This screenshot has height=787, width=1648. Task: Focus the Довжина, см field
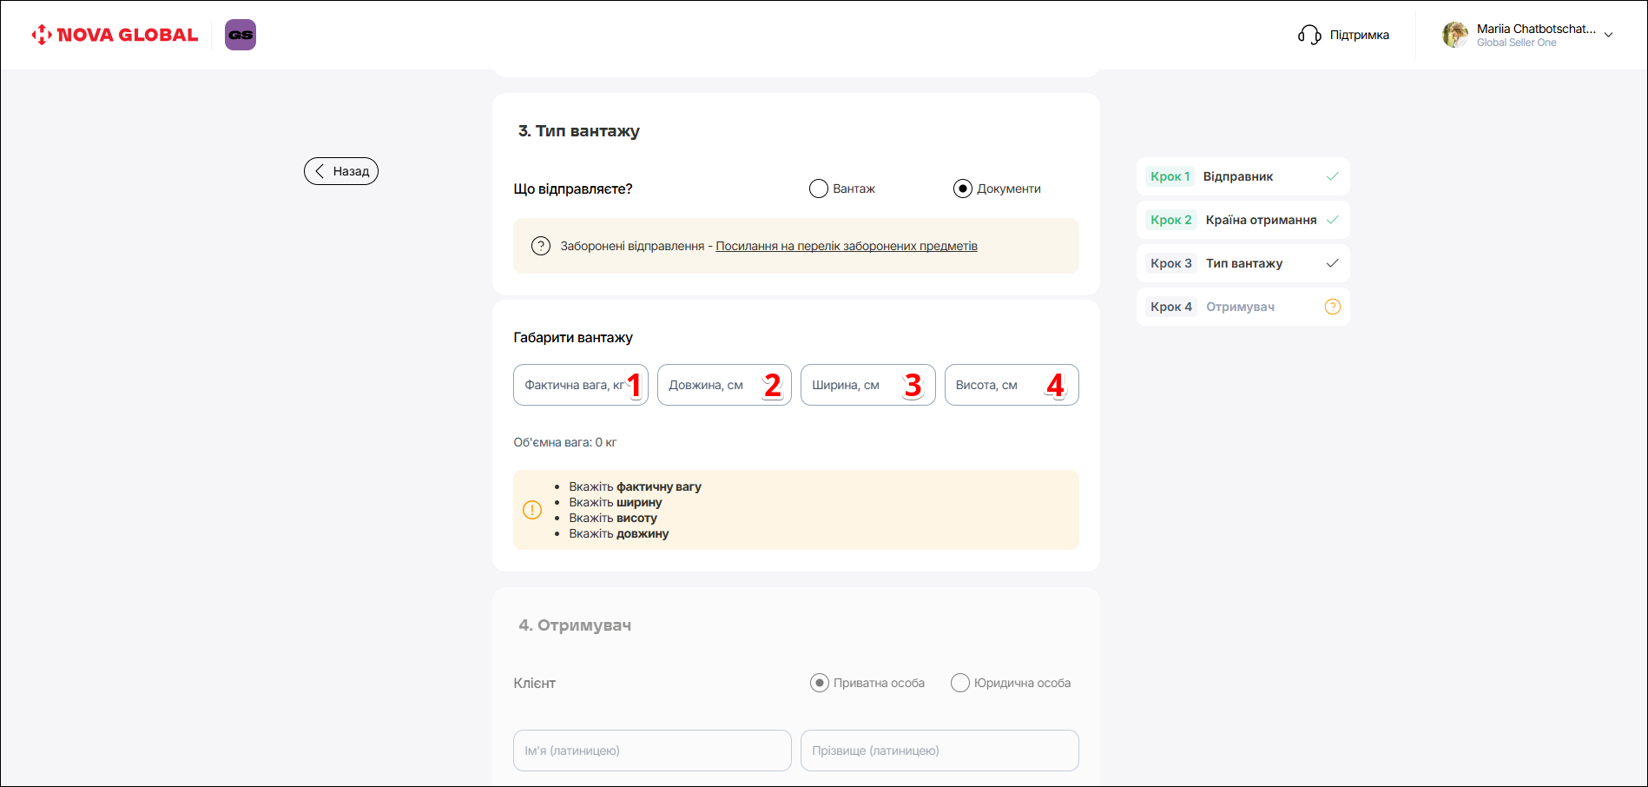point(712,385)
